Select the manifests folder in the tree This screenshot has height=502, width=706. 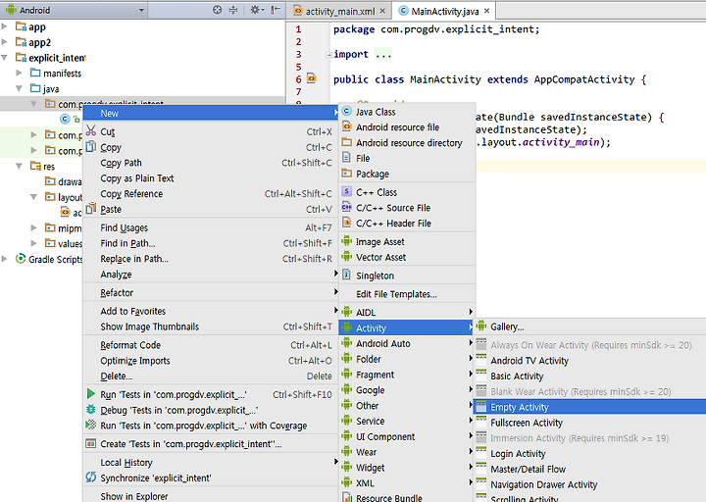coord(62,73)
